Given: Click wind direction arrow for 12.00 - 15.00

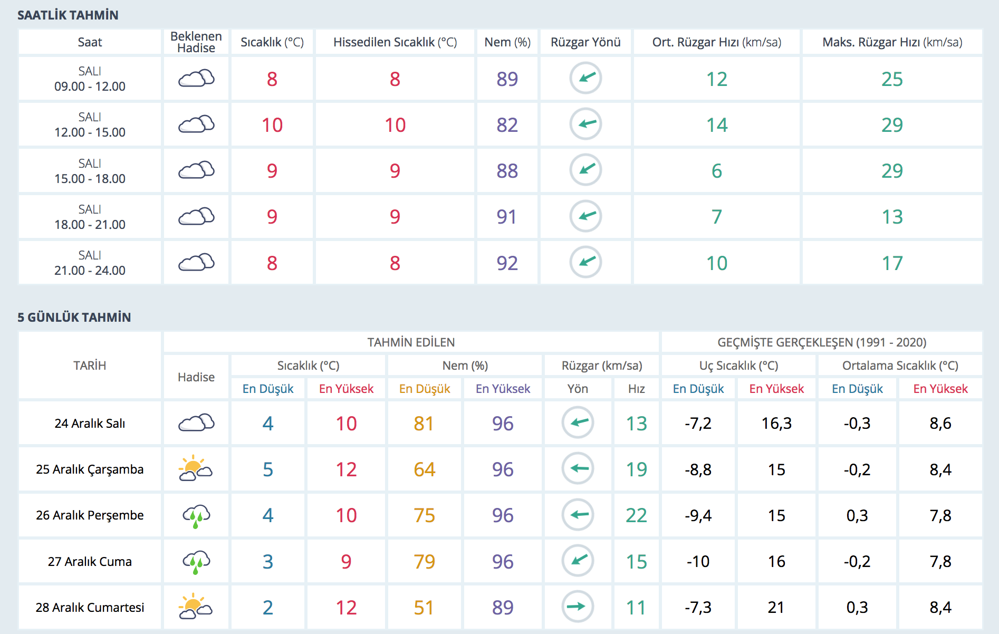Looking at the screenshot, I should click(585, 124).
